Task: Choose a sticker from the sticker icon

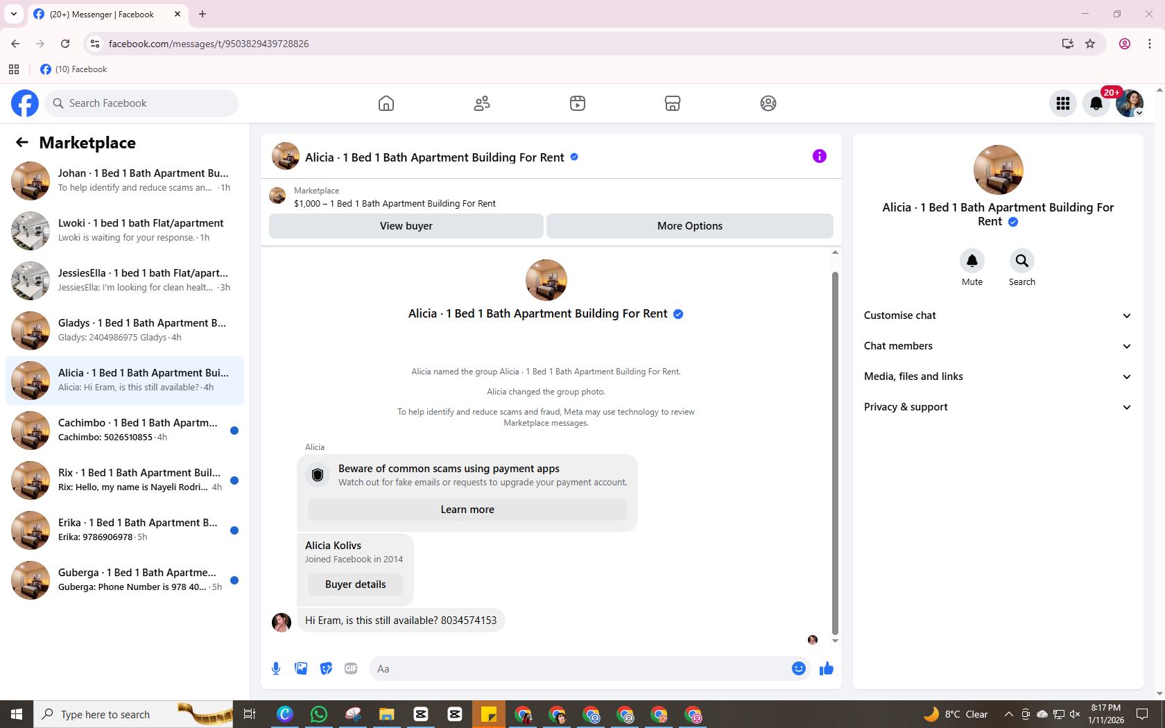Action: (326, 668)
